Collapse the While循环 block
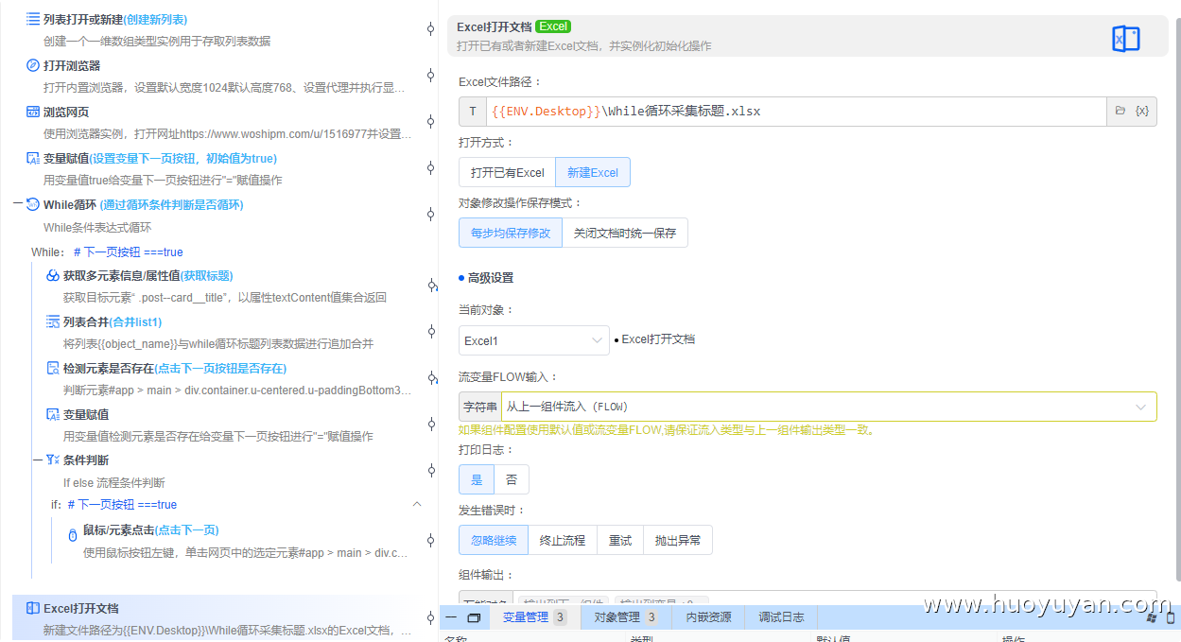The width and height of the screenshot is (1181, 642). pyautogui.click(x=18, y=204)
